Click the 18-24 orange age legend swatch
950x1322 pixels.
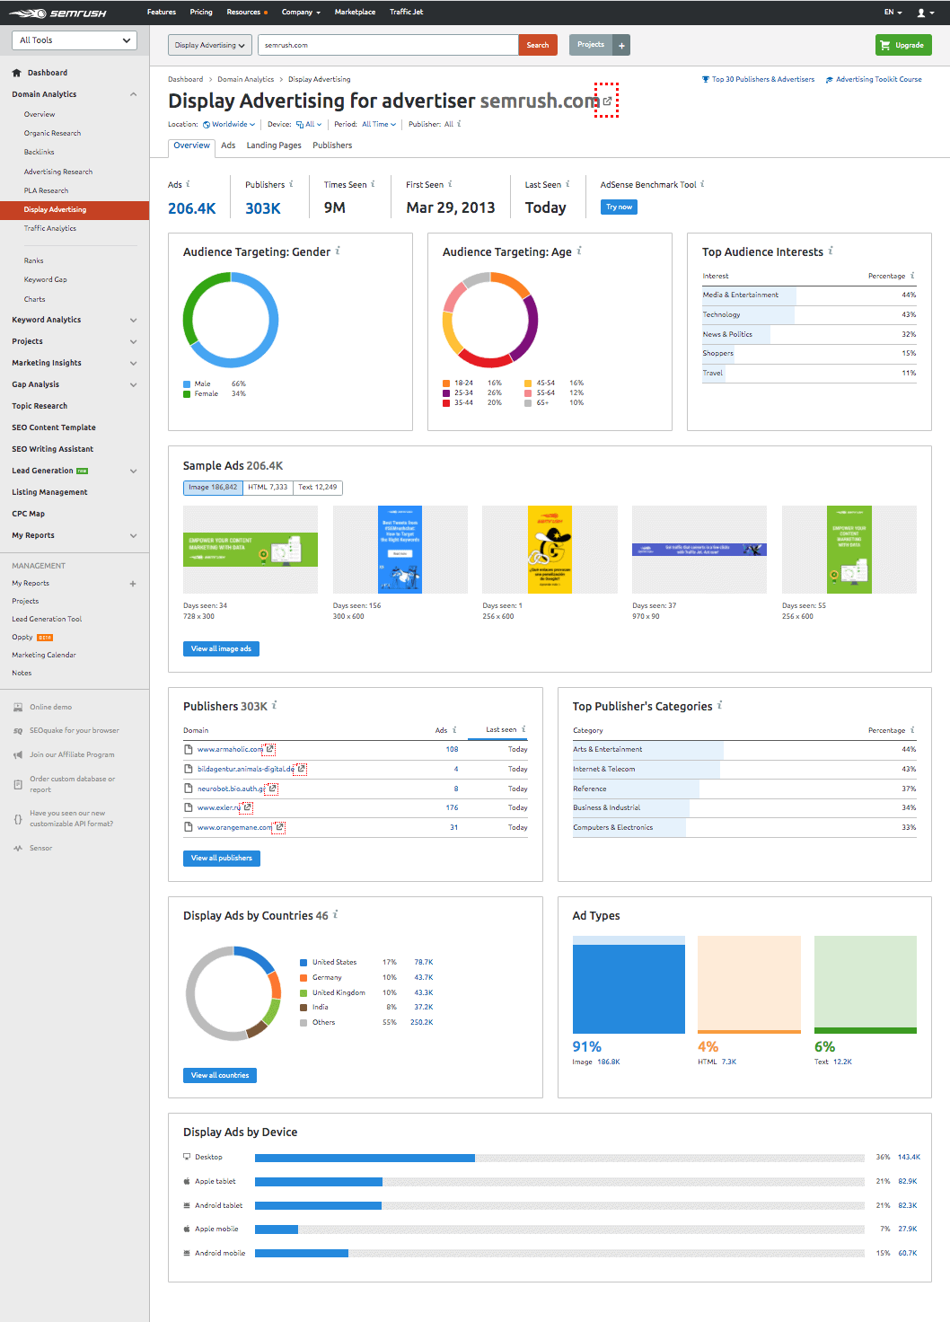[x=446, y=383]
